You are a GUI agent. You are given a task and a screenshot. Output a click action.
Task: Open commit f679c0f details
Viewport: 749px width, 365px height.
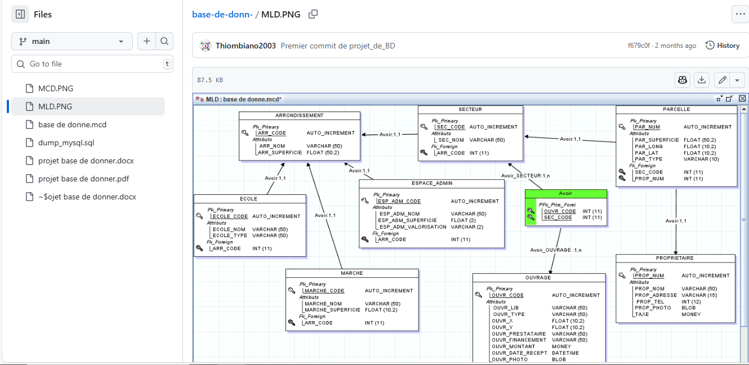tap(639, 46)
